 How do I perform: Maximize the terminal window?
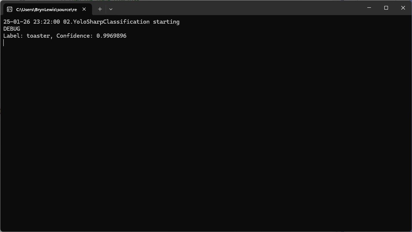pyautogui.click(x=386, y=8)
